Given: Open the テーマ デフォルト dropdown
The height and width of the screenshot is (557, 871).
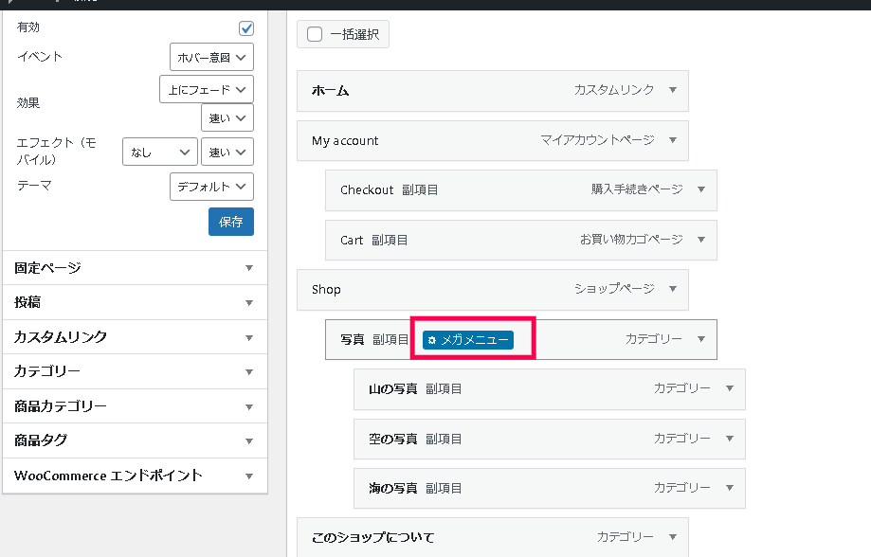Looking at the screenshot, I should [211, 187].
